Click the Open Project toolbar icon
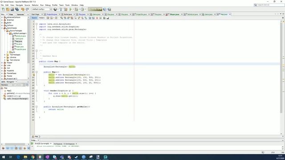This screenshot has height=160, width=285. point(12,9)
